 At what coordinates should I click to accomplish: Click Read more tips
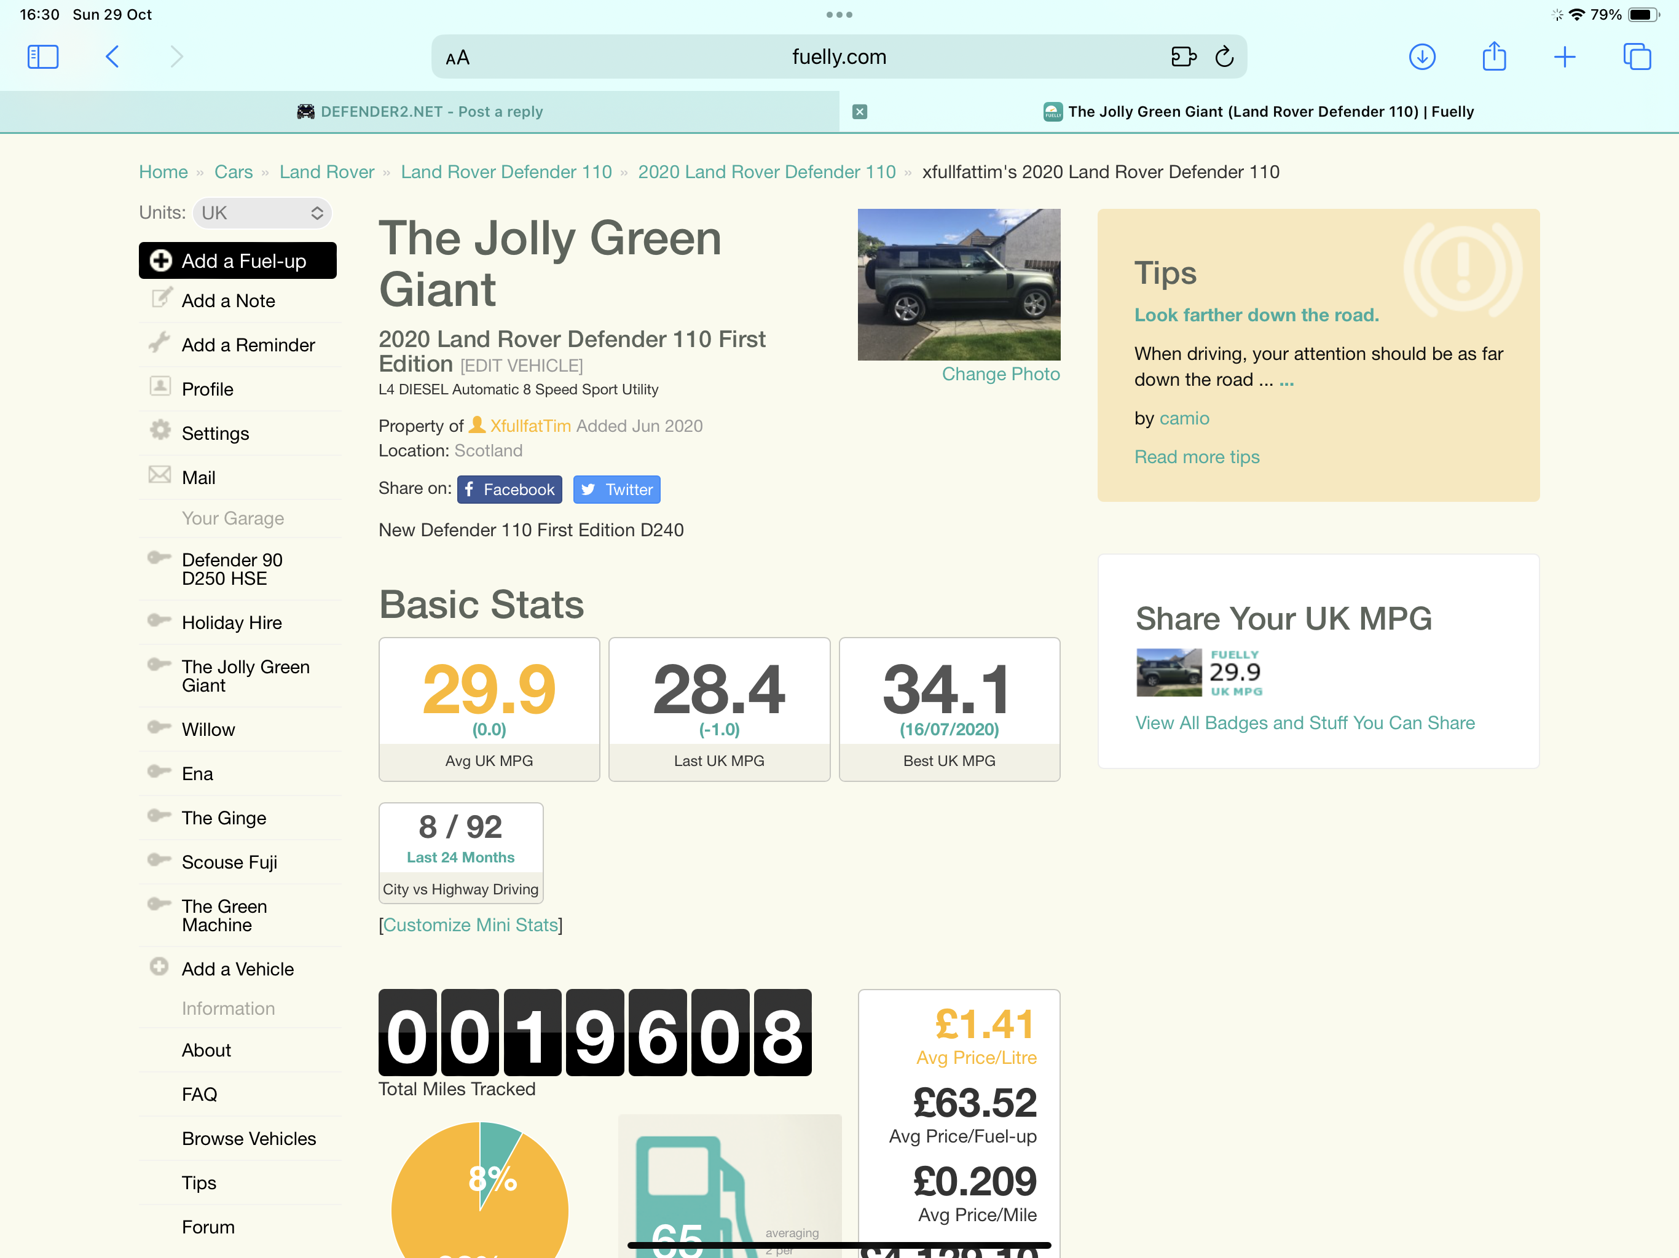pos(1196,457)
